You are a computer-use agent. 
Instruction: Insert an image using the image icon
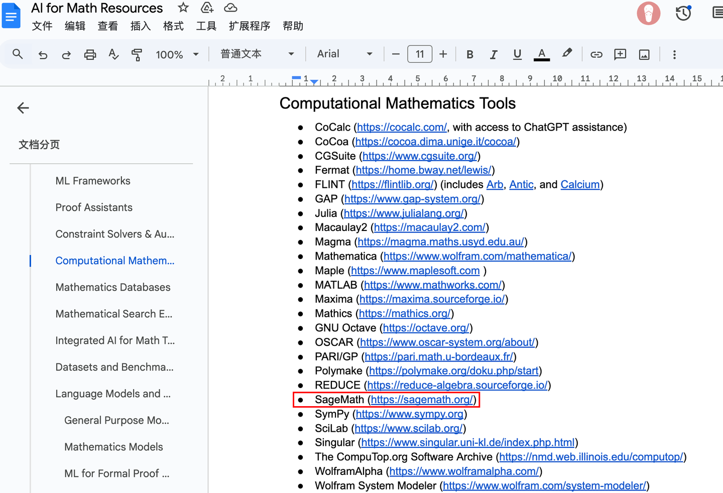click(644, 54)
